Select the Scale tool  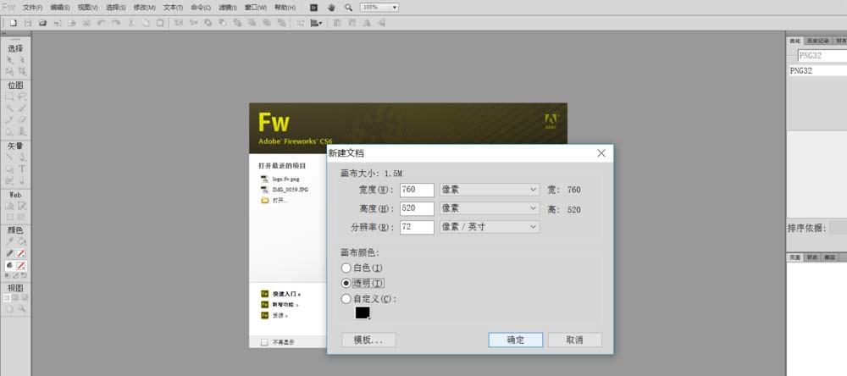(9, 71)
